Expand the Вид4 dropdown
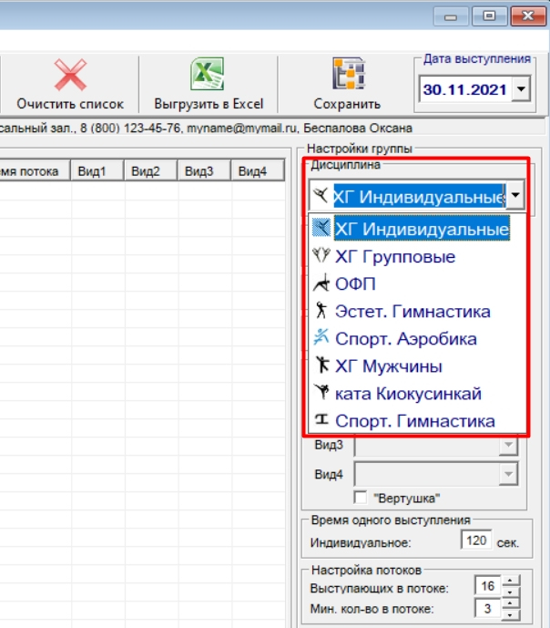Image resolution: width=550 pixels, height=628 pixels. tap(508, 475)
